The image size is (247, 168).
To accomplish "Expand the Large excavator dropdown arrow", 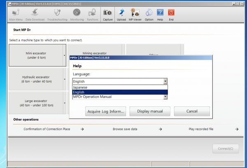I will [x=65, y=103].
